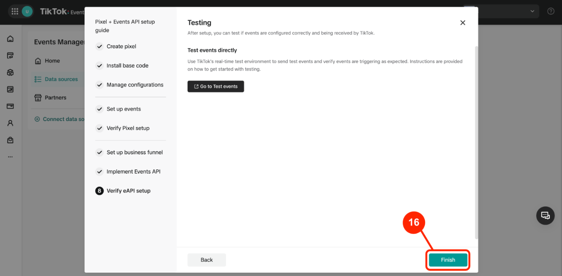The image size is (562, 276).
Task: Click Connect data source link
Action: pyautogui.click(x=60, y=119)
